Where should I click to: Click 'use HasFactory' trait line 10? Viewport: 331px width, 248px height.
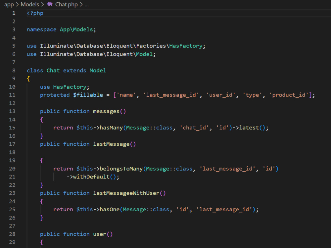click(x=65, y=87)
